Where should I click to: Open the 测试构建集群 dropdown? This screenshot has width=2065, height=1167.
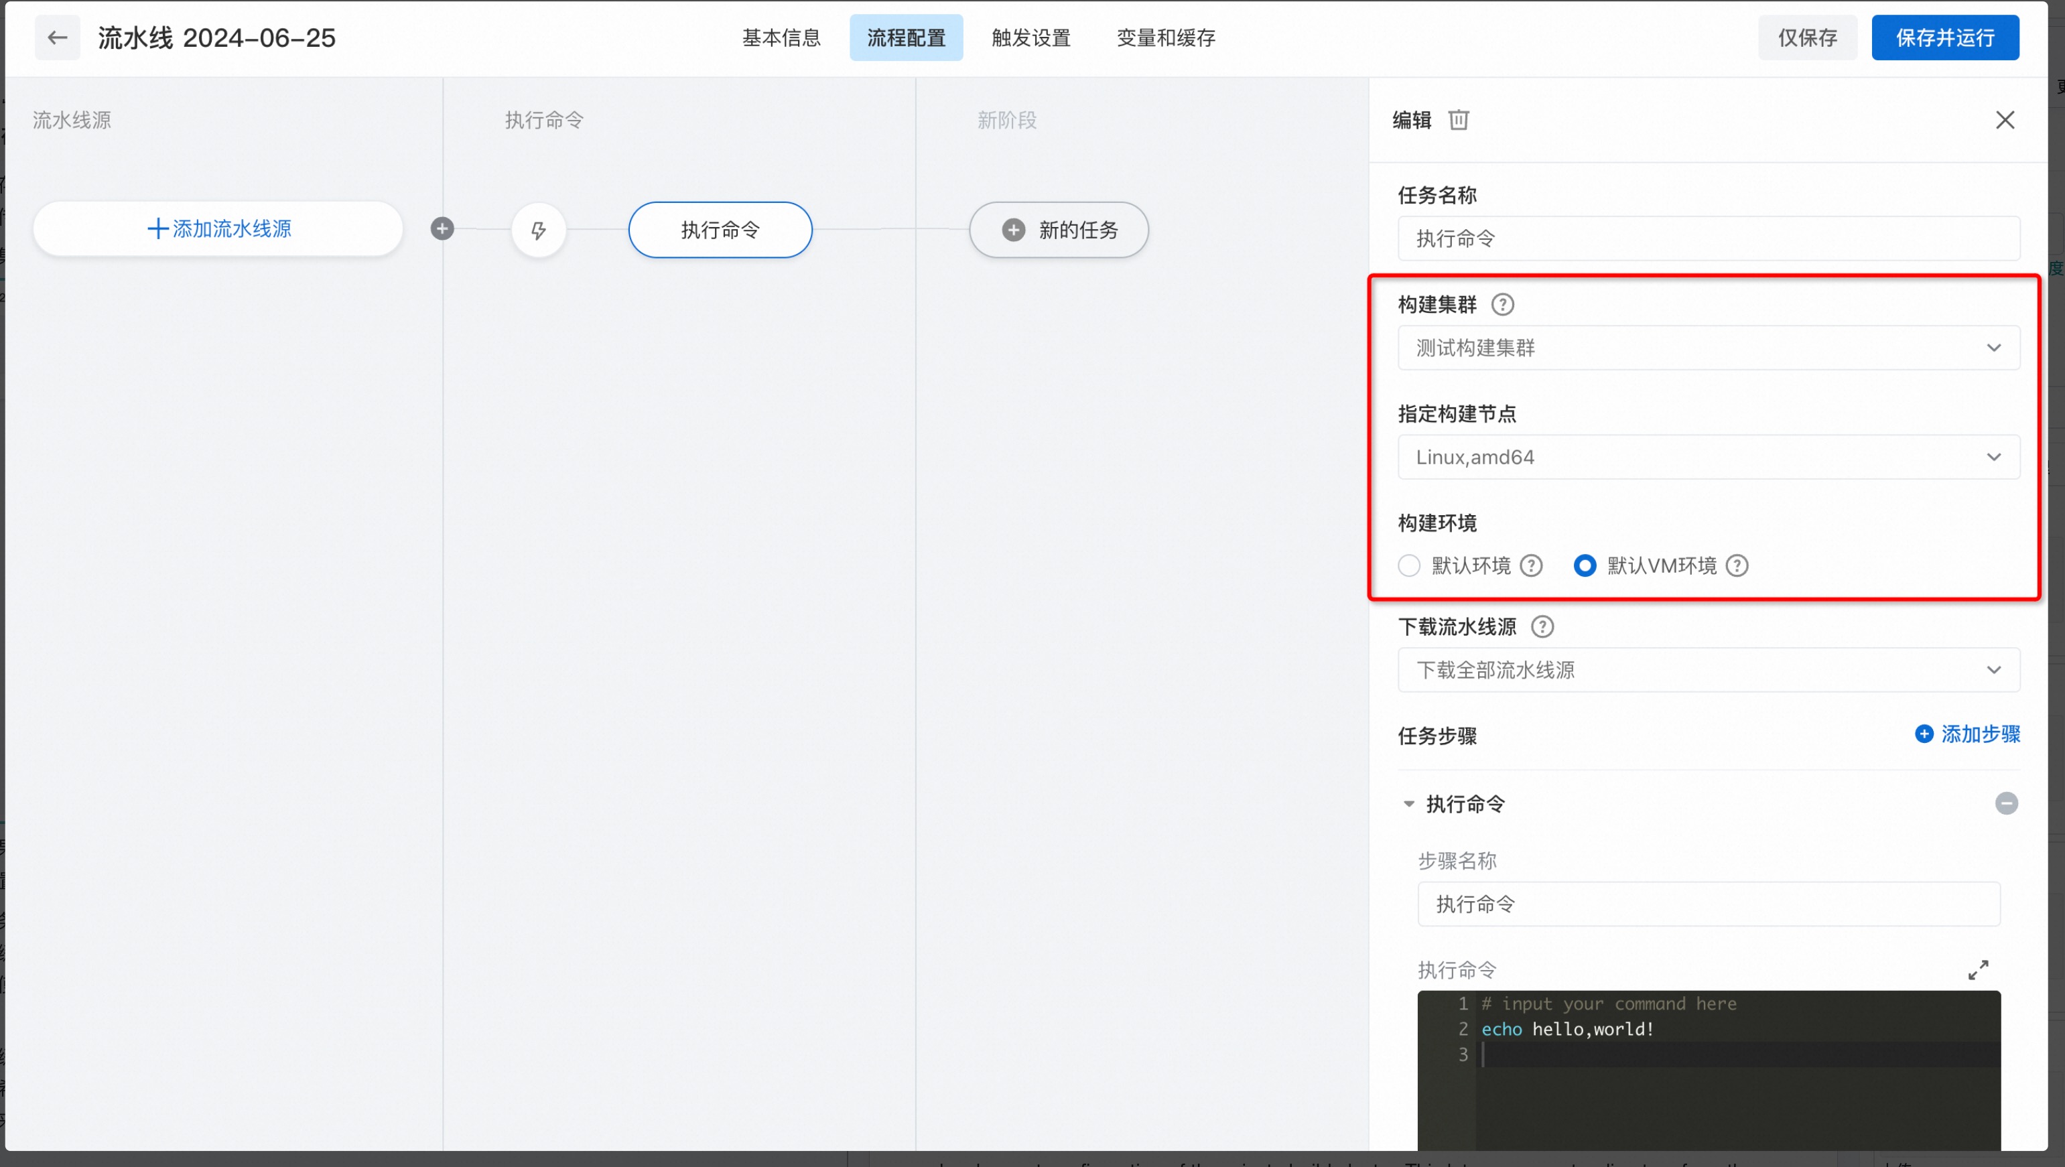[x=1709, y=348]
